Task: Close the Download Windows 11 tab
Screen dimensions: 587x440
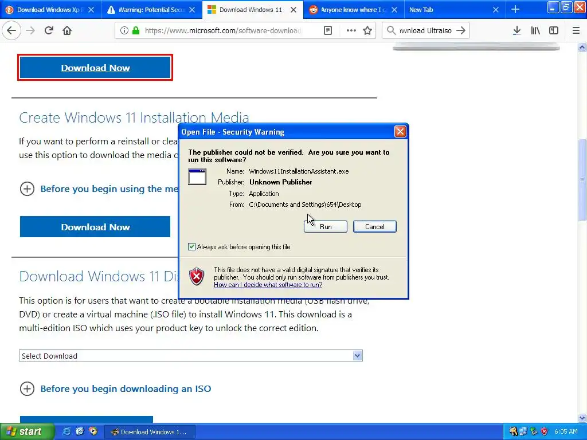Action: coord(293,10)
